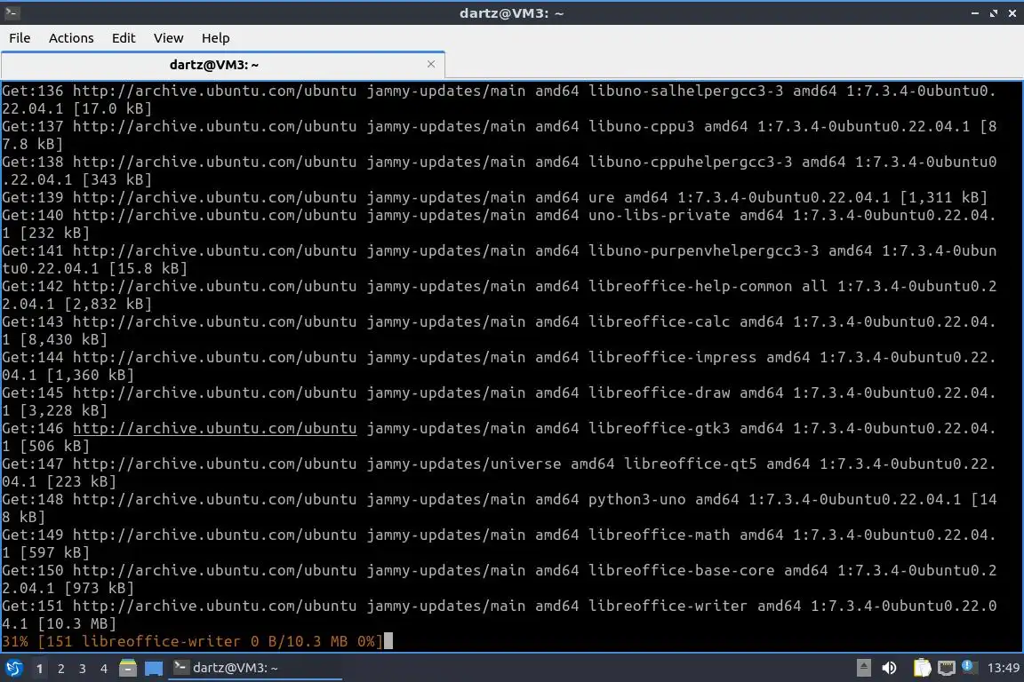Click the libreoffice-draw package name
The height and width of the screenshot is (682, 1024).
pos(659,393)
